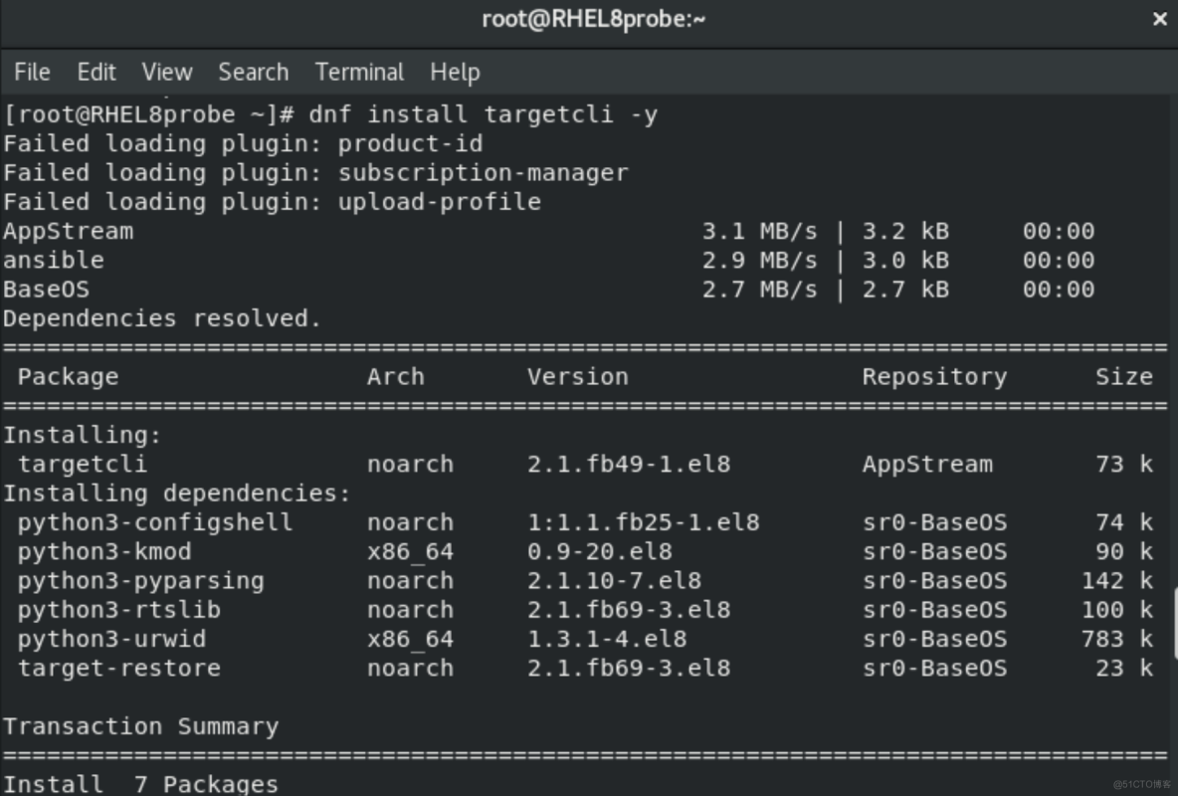Viewport: 1178px width, 796px height.
Task: Click 'Dependencies resolved.' text
Action: [x=162, y=318]
